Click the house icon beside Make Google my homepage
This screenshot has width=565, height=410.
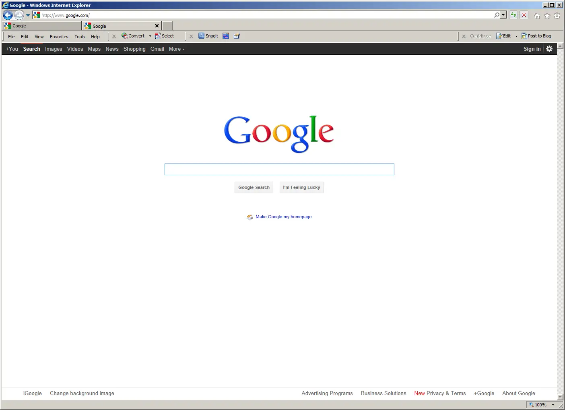250,217
